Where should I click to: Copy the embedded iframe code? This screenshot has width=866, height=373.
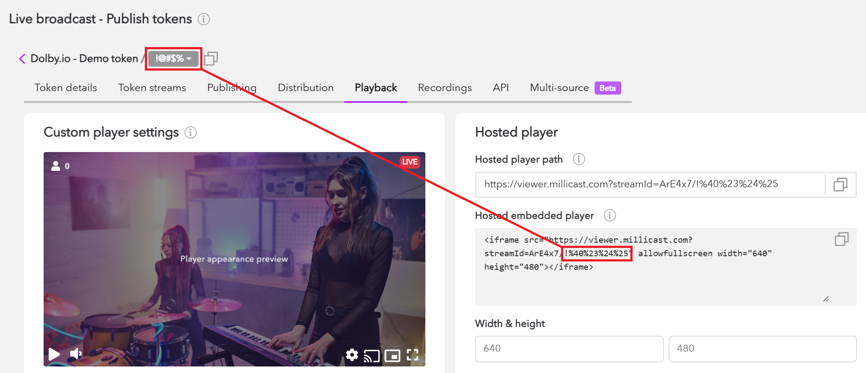[842, 239]
